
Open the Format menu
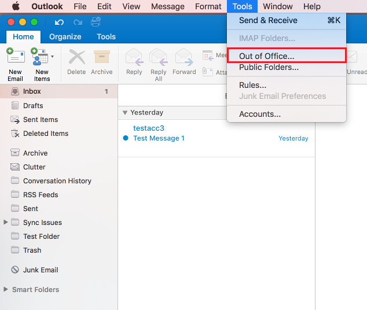click(x=208, y=6)
